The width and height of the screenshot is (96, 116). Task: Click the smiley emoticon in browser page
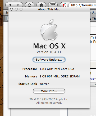coord(90,73)
